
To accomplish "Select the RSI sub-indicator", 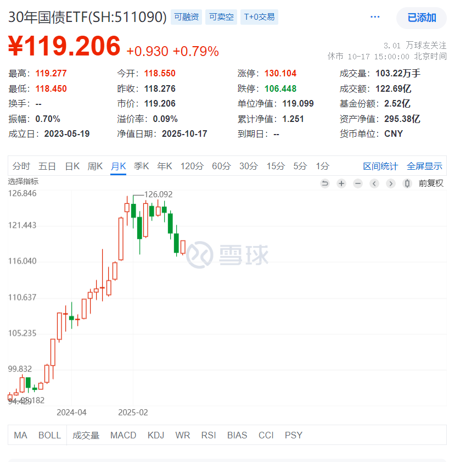I will click(x=209, y=435).
